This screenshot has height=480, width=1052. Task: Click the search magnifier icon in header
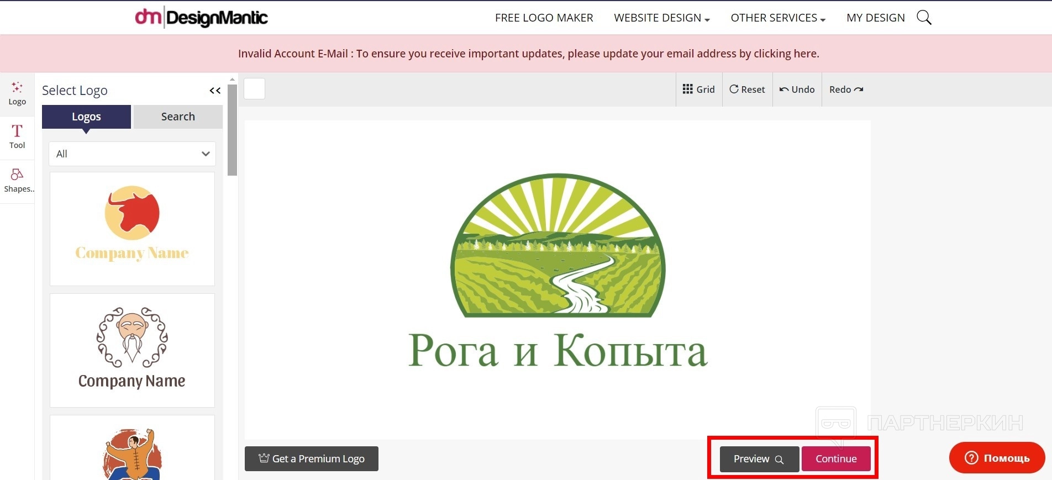[924, 18]
